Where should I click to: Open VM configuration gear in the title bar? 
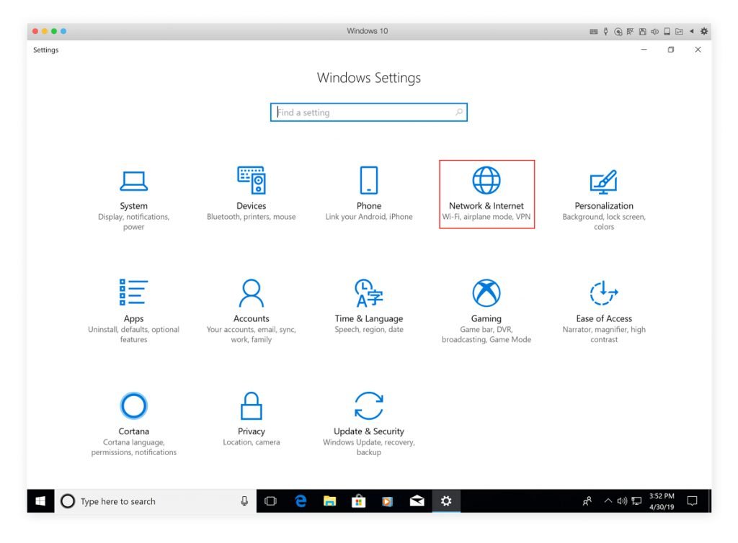(704, 32)
